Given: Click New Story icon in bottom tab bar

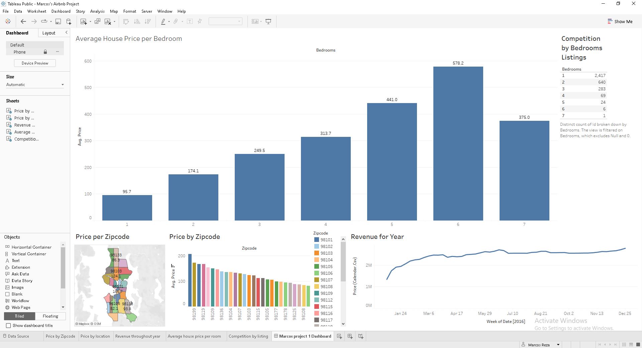Looking at the screenshot, I should tap(361, 336).
